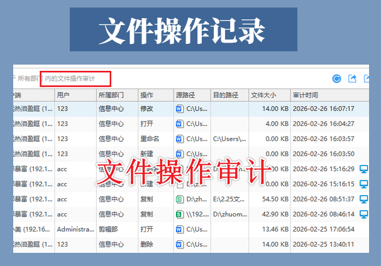Image resolution: width=381 pixels, height=266 pixels.
Task: Click the 2026-02-26 16:07:17 audit time
Action: [x=323, y=109]
